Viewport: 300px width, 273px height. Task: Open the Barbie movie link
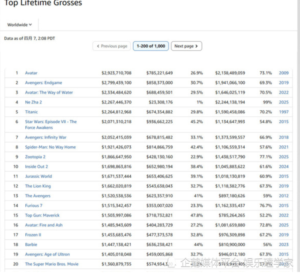point(31,245)
